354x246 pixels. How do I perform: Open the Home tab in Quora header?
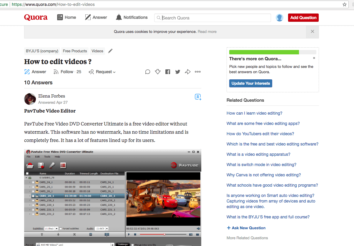67,17
